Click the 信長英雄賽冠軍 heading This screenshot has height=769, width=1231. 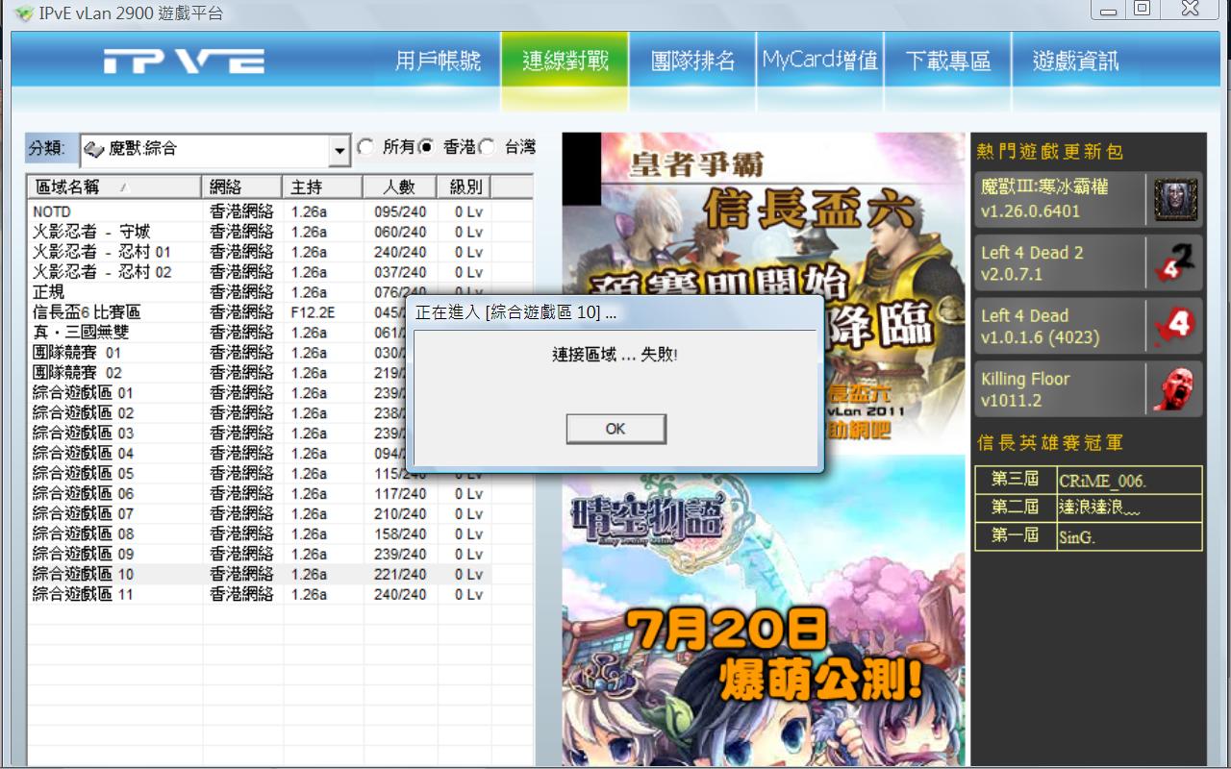(x=1049, y=443)
